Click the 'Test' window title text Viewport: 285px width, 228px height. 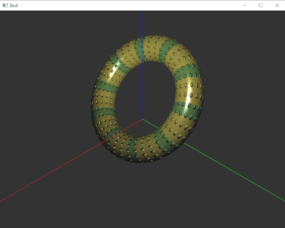pyautogui.click(x=14, y=6)
